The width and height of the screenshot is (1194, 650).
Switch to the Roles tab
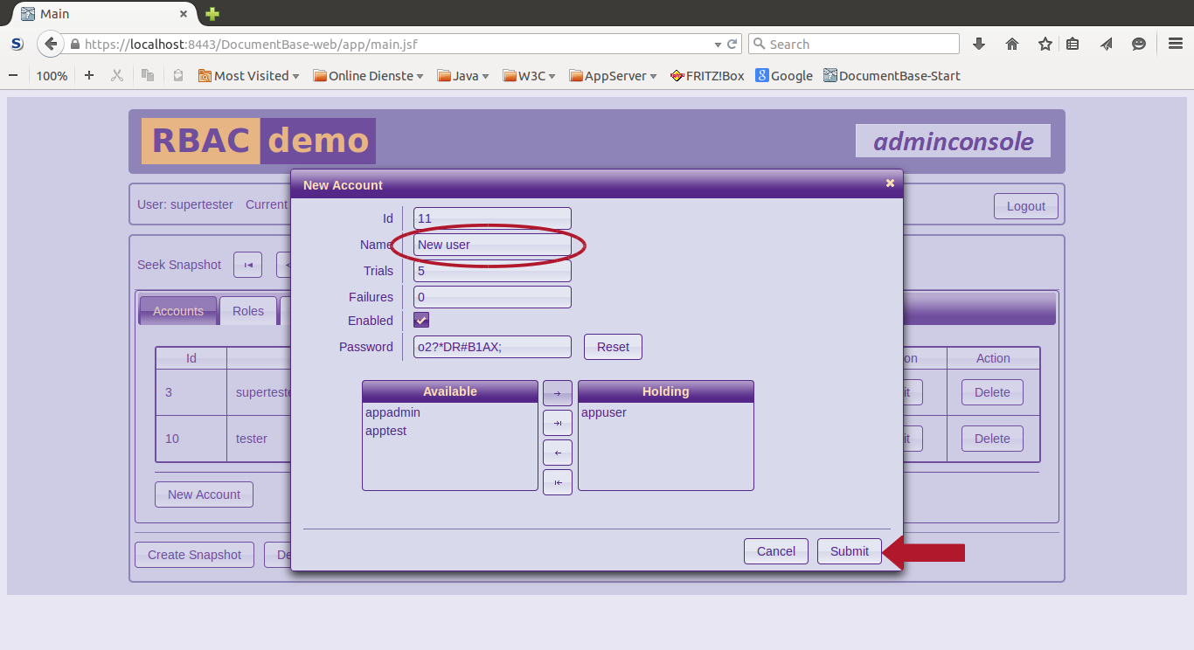pos(248,311)
